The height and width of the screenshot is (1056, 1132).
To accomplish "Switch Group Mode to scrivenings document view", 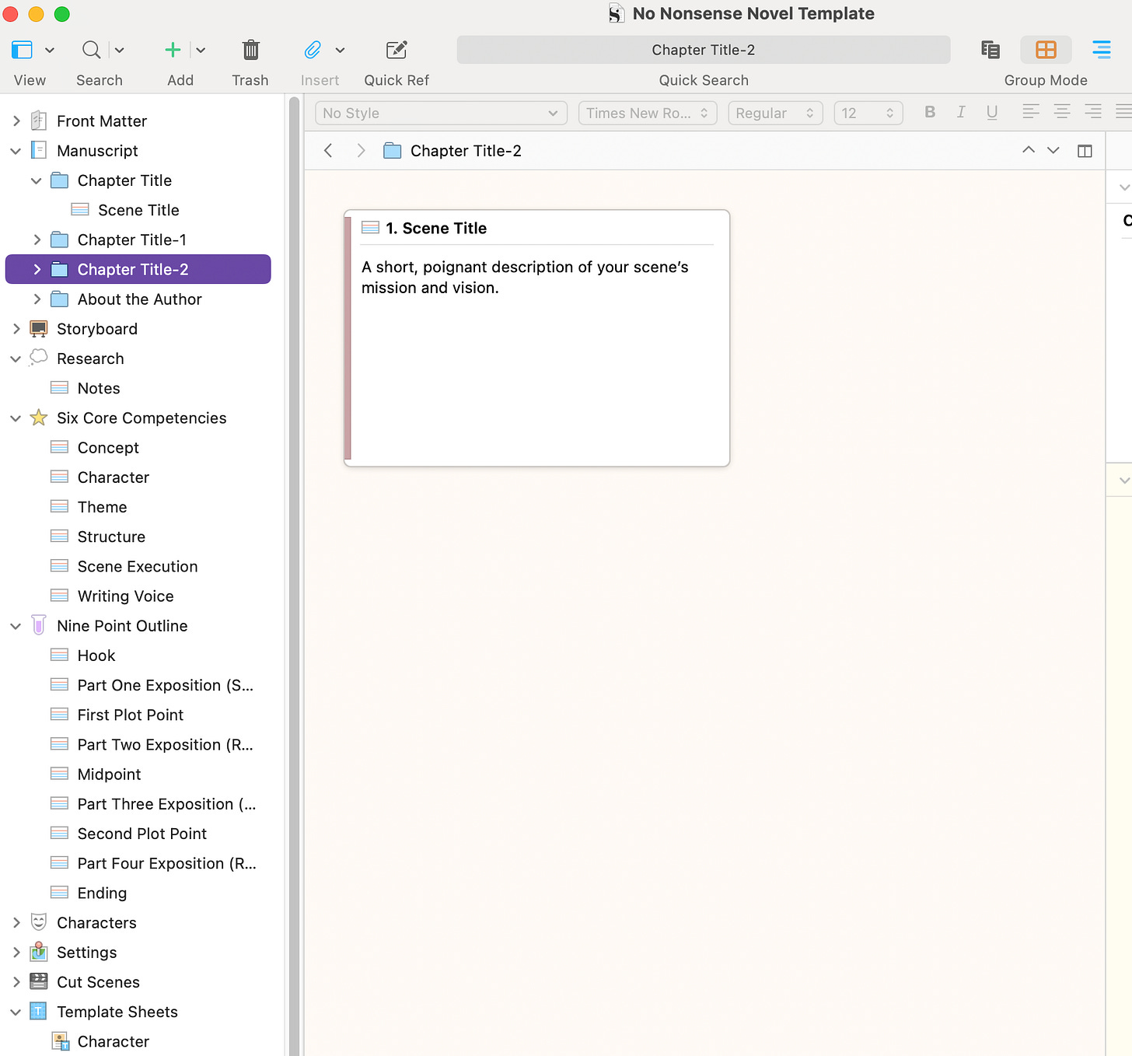I will (990, 49).
